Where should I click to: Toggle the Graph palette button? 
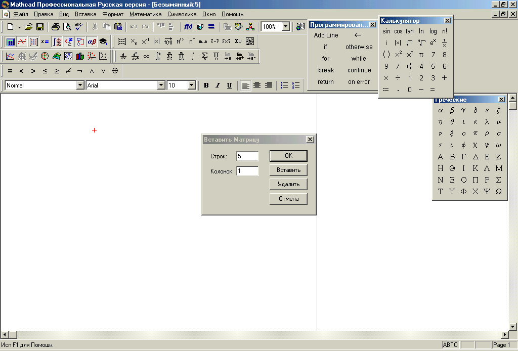pos(22,41)
